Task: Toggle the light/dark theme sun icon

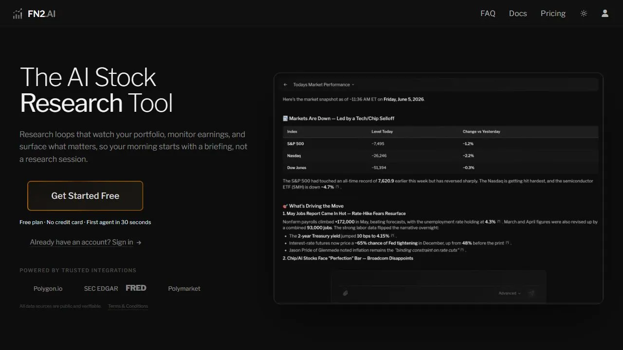Action: (584, 14)
